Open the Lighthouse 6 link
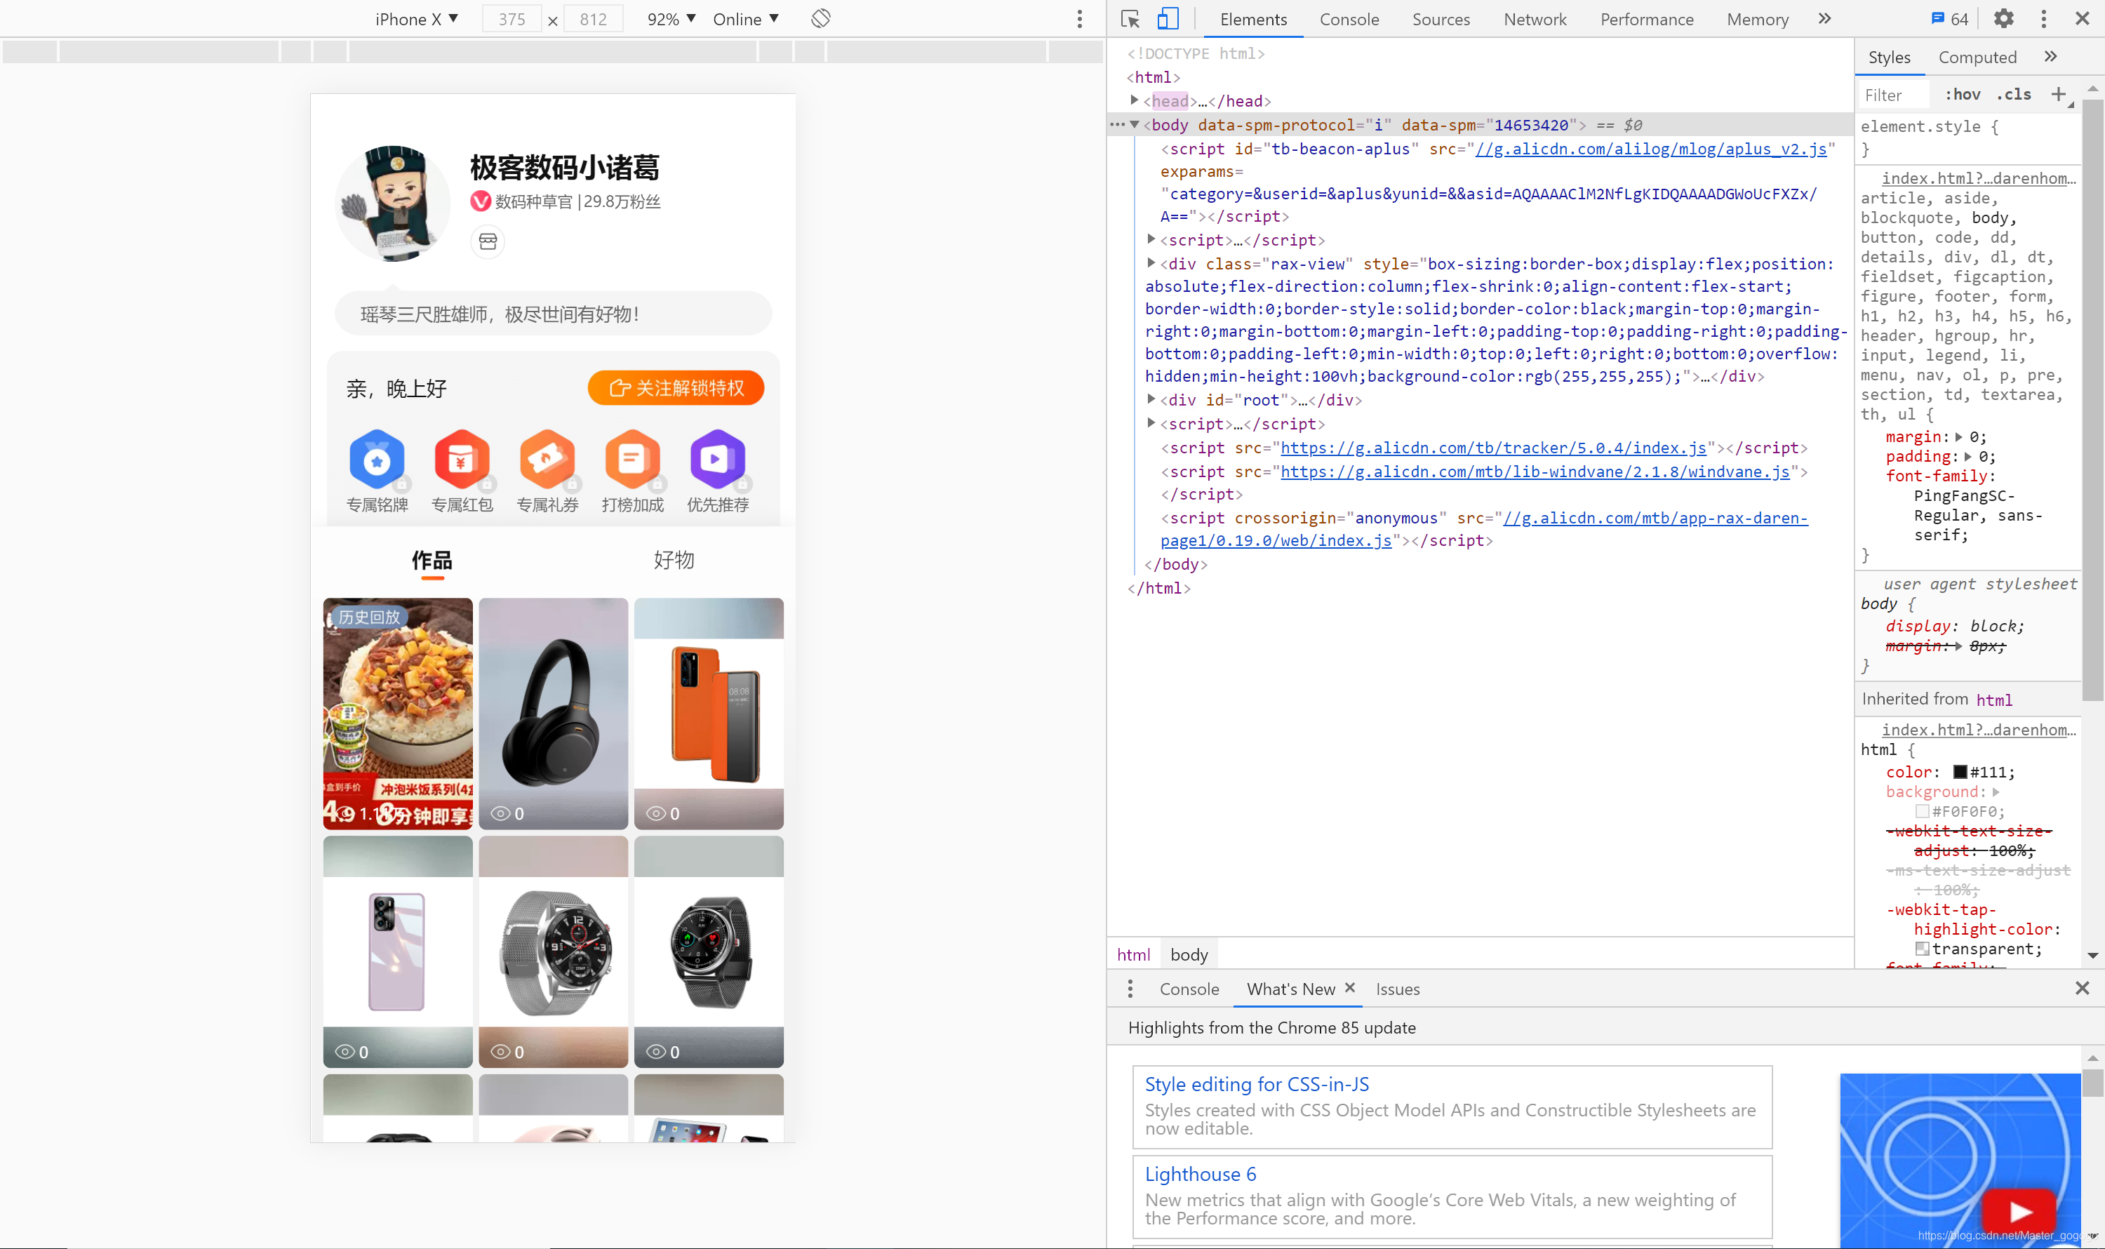 pyautogui.click(x=1201, y=1174)
